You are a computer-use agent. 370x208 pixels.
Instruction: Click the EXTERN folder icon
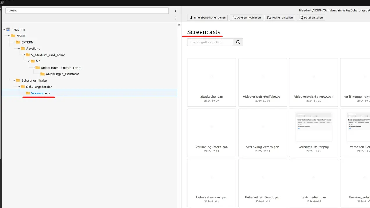pyautogui.click(x=18, y=42)
